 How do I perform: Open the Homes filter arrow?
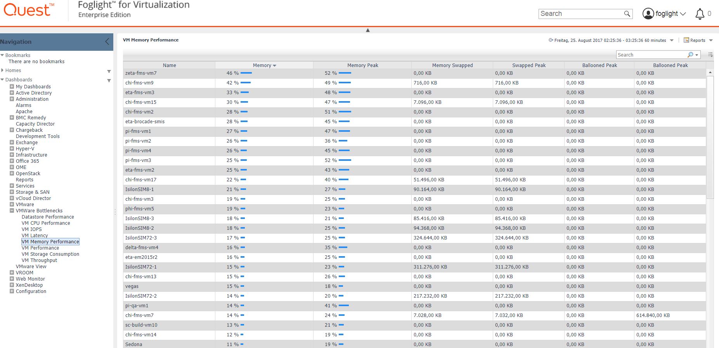point(109,71)
